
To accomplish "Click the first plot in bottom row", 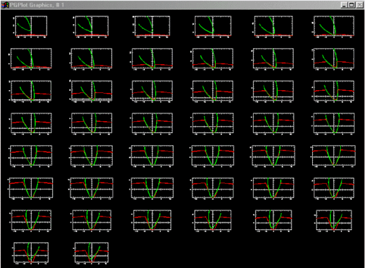I will pos(31,253).
